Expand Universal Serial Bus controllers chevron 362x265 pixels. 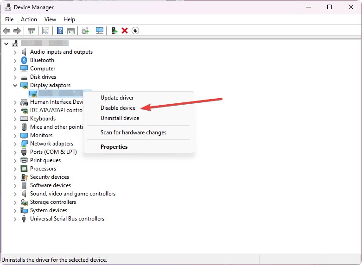coord(15,219)
